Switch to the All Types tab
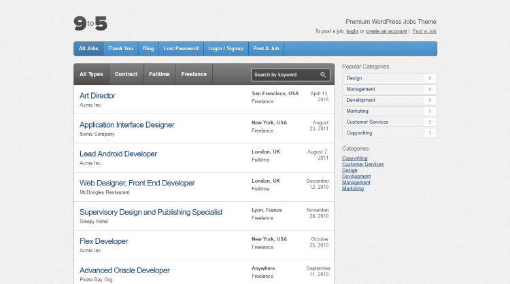Image resolution: width=510 pixels, height=284 pixels. click(91, 74)
